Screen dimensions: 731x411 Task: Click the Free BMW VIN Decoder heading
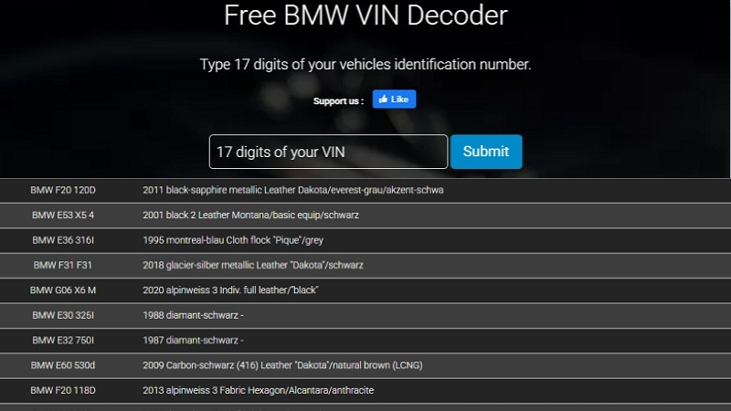click(365, 16)
